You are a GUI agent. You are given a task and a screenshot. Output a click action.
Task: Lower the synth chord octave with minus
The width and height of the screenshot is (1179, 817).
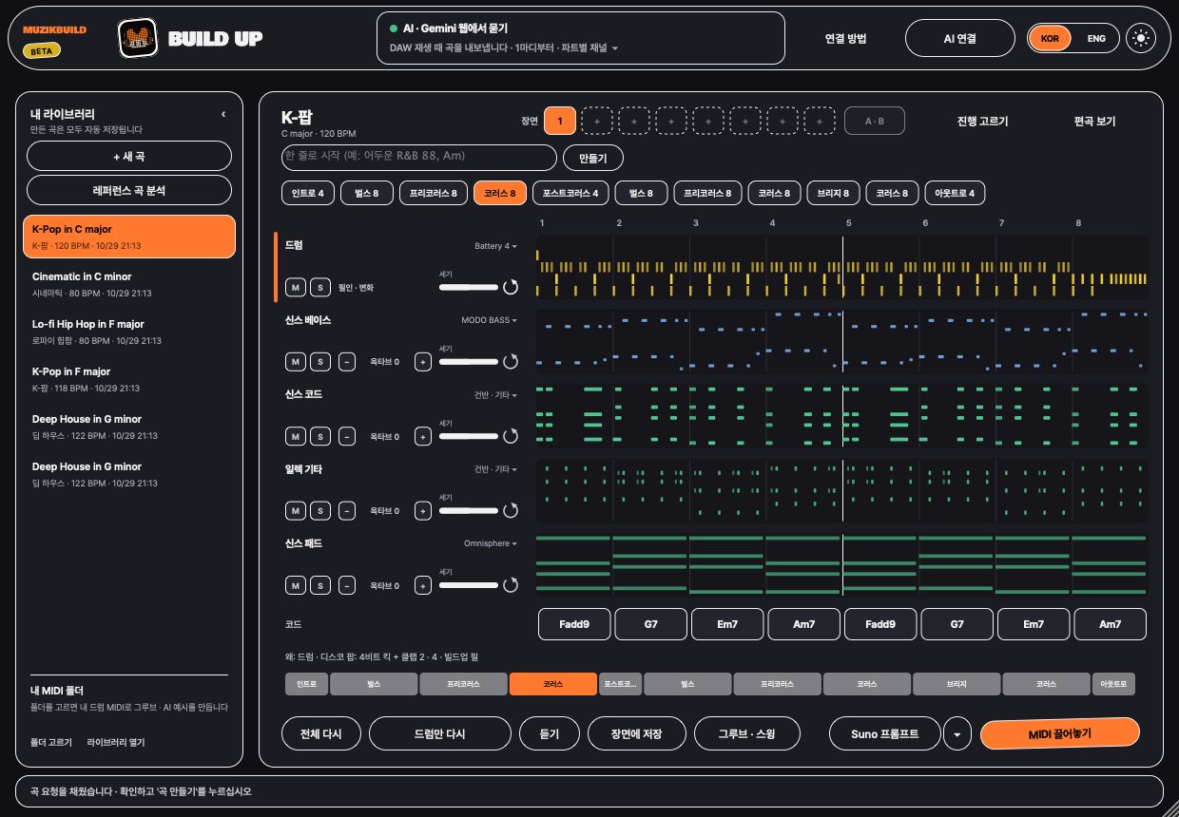coord(347,436)
